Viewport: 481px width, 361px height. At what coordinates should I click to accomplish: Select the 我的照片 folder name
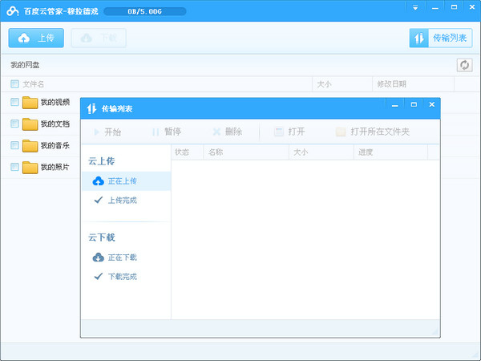[x=55, y=168]
